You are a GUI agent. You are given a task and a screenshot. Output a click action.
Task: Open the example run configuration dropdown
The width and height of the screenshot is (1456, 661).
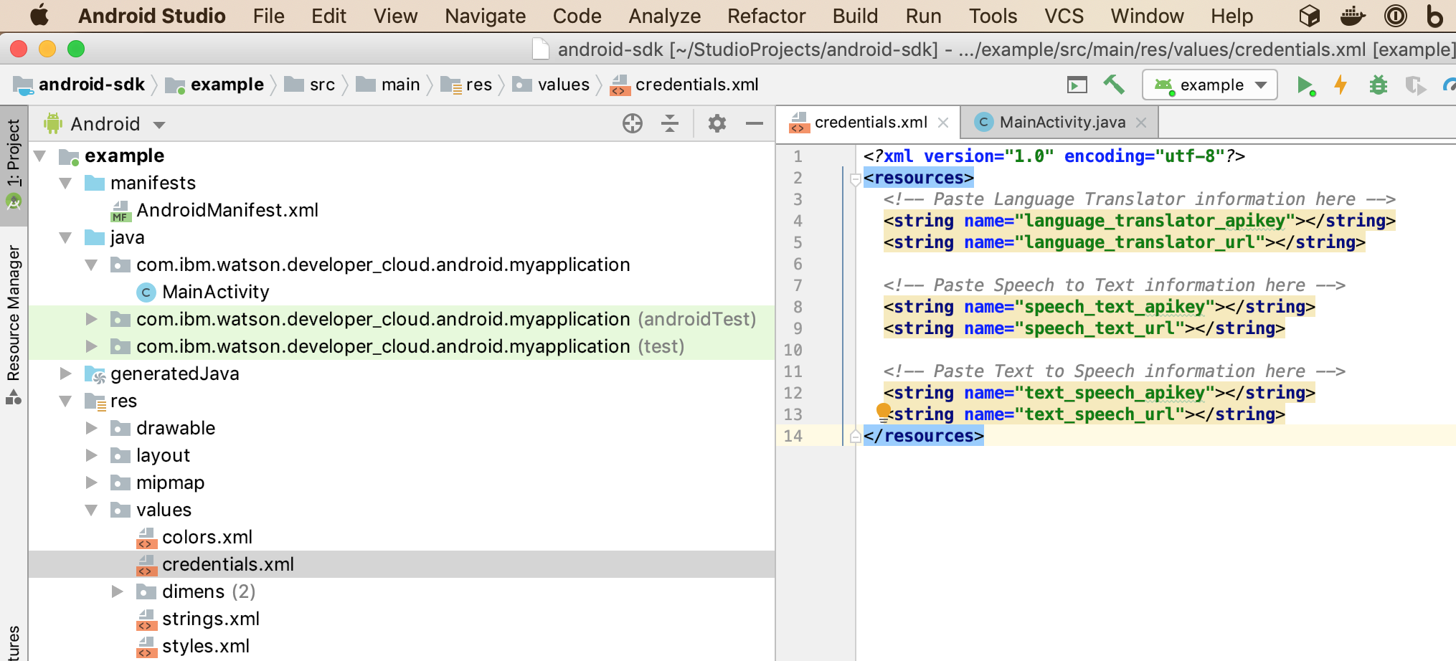point(1210,85)
